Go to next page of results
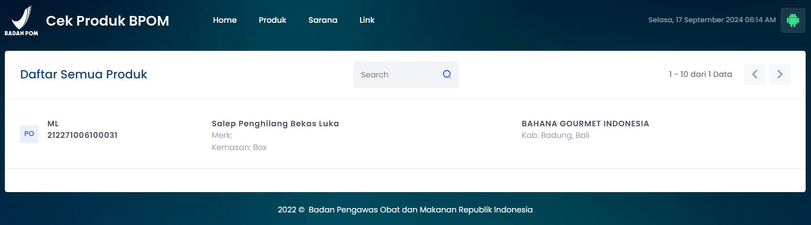Image resolution: width=811 pixels, height=225 pixels. tap(780, 75)
